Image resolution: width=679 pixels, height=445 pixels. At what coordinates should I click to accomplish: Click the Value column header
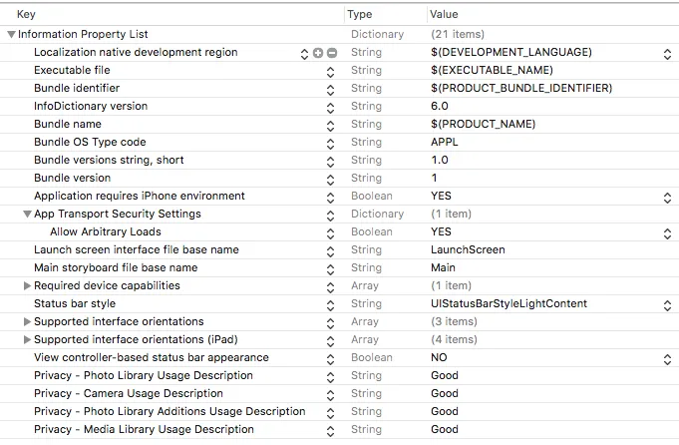(444, 14)
